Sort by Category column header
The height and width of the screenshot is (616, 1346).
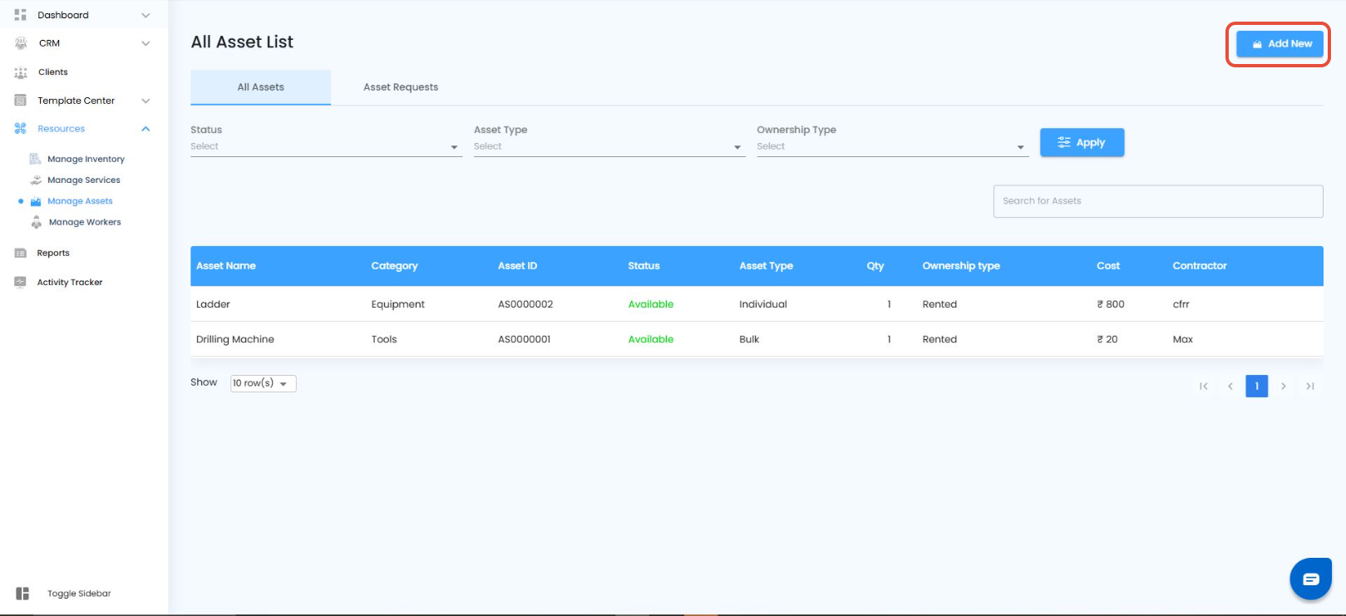click(x=394, y=266)
